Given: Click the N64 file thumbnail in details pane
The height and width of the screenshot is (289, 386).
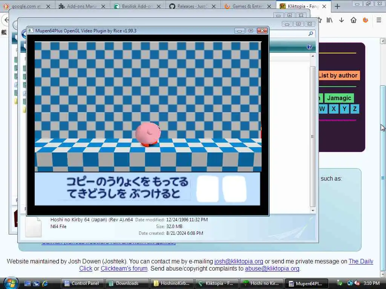Looking at the screenshot, I should point(34,227).
